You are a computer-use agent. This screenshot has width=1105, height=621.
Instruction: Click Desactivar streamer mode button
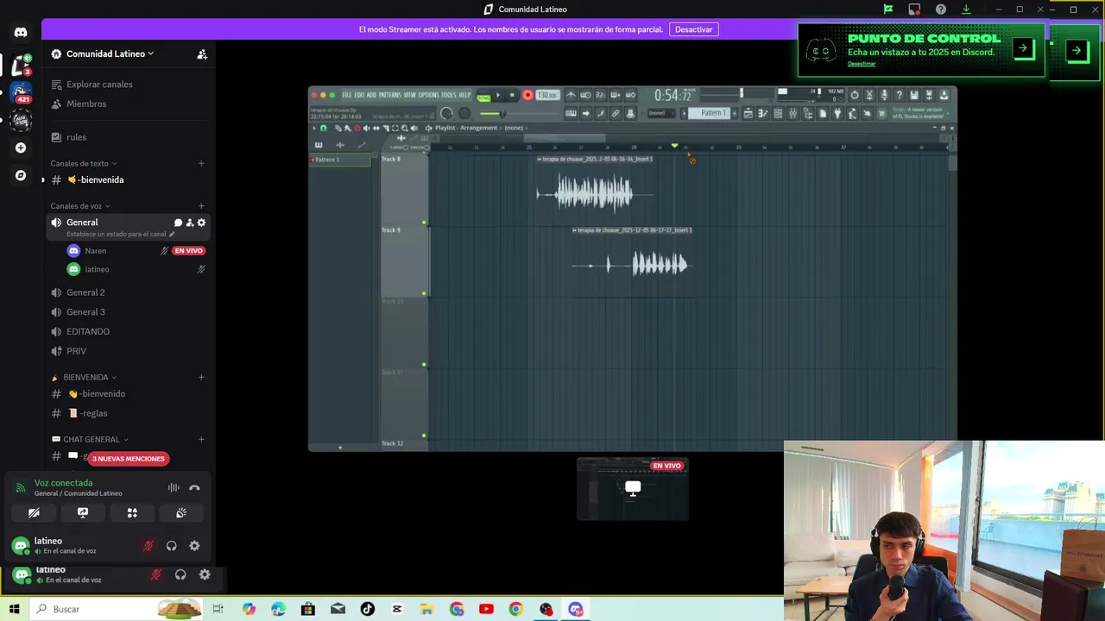pyautogui.click(x=693, y=29)
